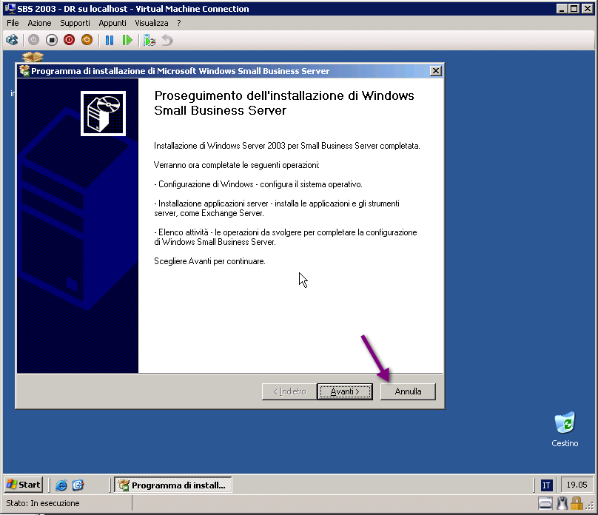Click Avanti to continue the installation

[x=345, y=391]
